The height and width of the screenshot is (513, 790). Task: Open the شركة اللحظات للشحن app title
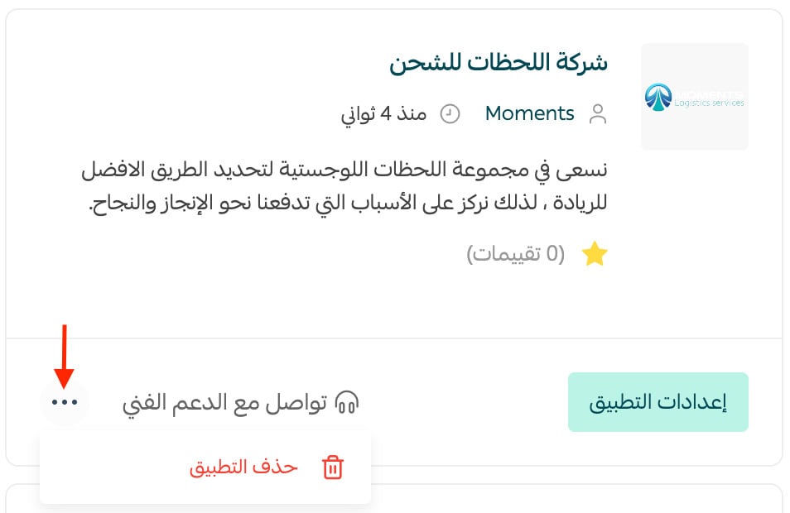coord(499,63)
